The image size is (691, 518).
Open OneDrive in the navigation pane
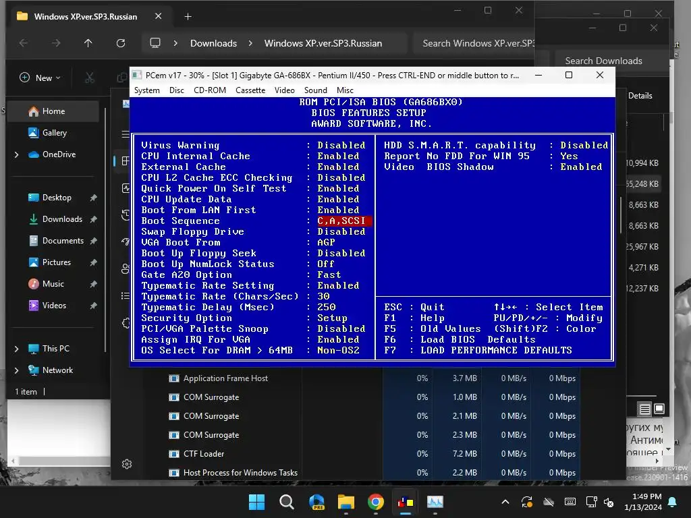[x=53, y=154]
